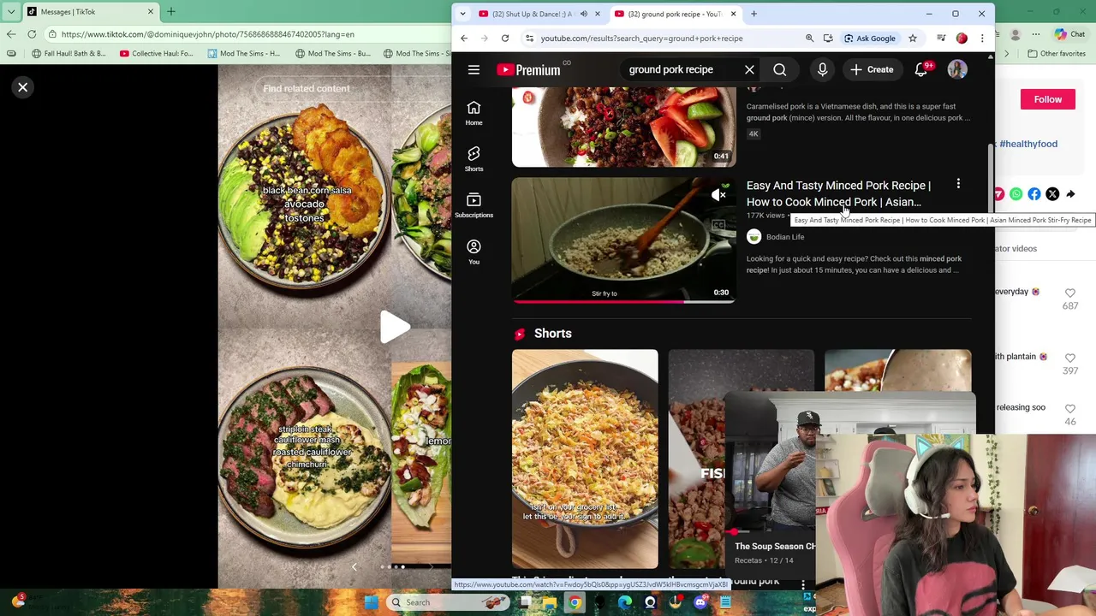The height and width of the screenshot is (616, 1096).
Task: Start voice search with the microphone icon
Action: click(x=822, y=70)
